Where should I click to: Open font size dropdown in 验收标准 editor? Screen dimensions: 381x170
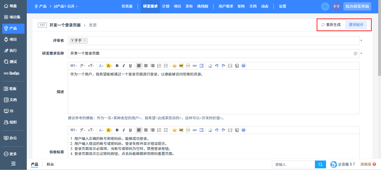point(91,130)
